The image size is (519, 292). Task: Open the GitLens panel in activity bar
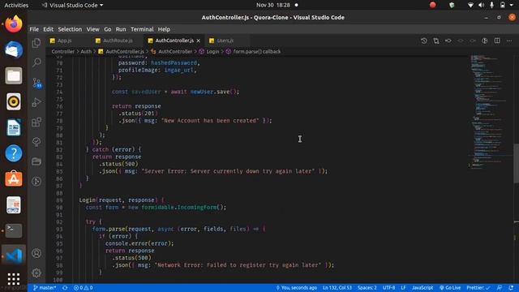36,142
